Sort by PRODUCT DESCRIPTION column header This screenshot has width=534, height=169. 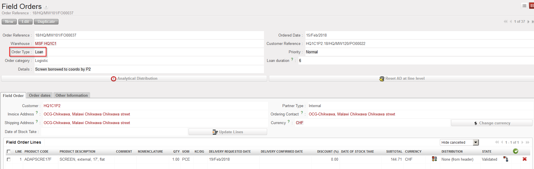[77, 151]
